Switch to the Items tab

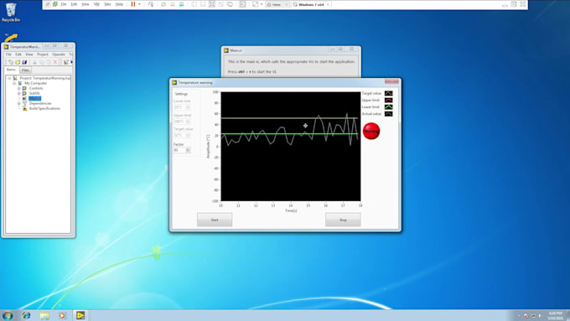tap(11, 70)
